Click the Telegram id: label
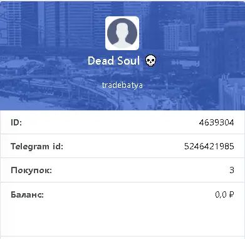Image resolution: width=245 pixels, height=239 pixels. coord(37,146)
